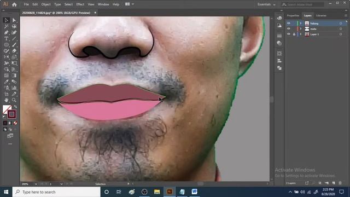Select the Column Graph tool
Screen dimensions: 350x197
(x=14, y=88)
